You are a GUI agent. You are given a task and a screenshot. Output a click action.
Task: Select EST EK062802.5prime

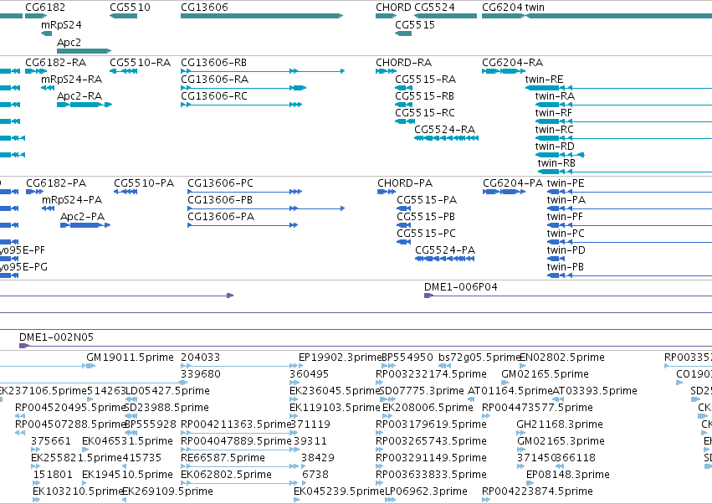click(x=226, y=475)
